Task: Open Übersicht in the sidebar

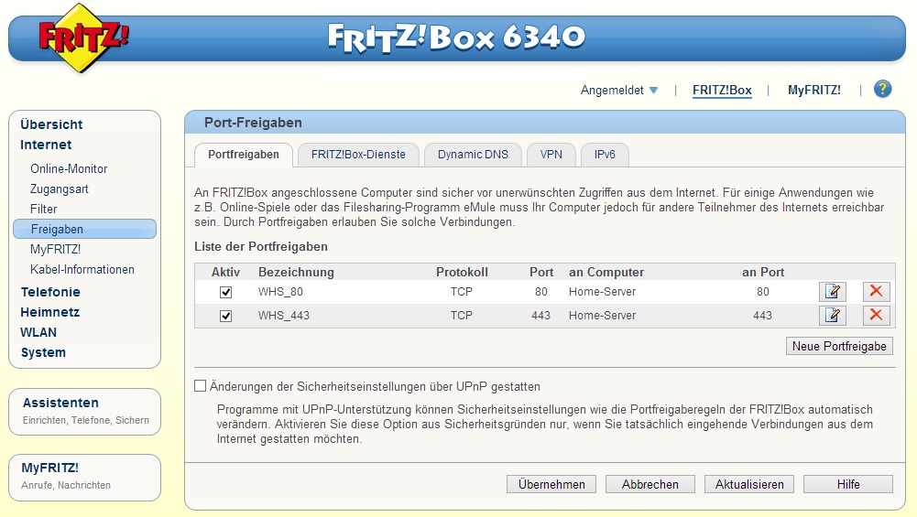Action: 51,124
